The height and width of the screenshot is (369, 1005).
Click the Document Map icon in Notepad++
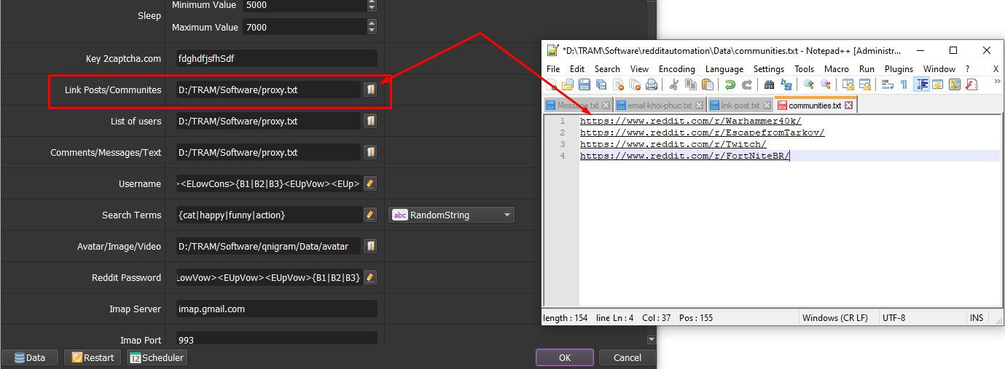click(x=955, y=85)
